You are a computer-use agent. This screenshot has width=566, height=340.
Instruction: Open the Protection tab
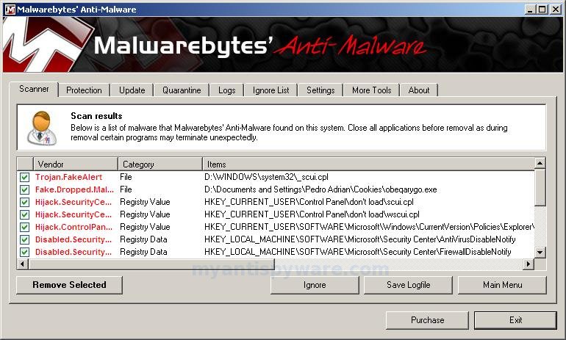click(84, 90)
